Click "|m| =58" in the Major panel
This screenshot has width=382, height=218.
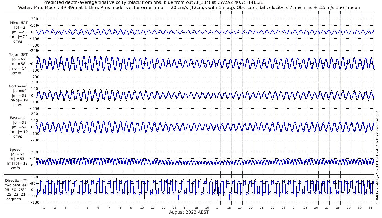(x=18, y=64)
